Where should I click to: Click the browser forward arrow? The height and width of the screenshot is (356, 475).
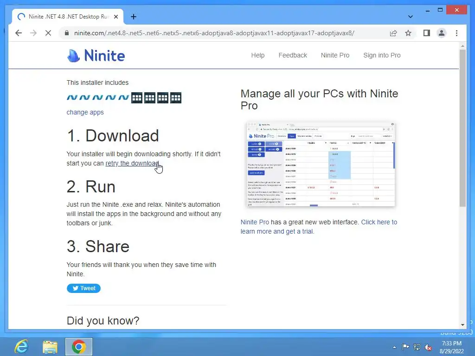[33, 33]
